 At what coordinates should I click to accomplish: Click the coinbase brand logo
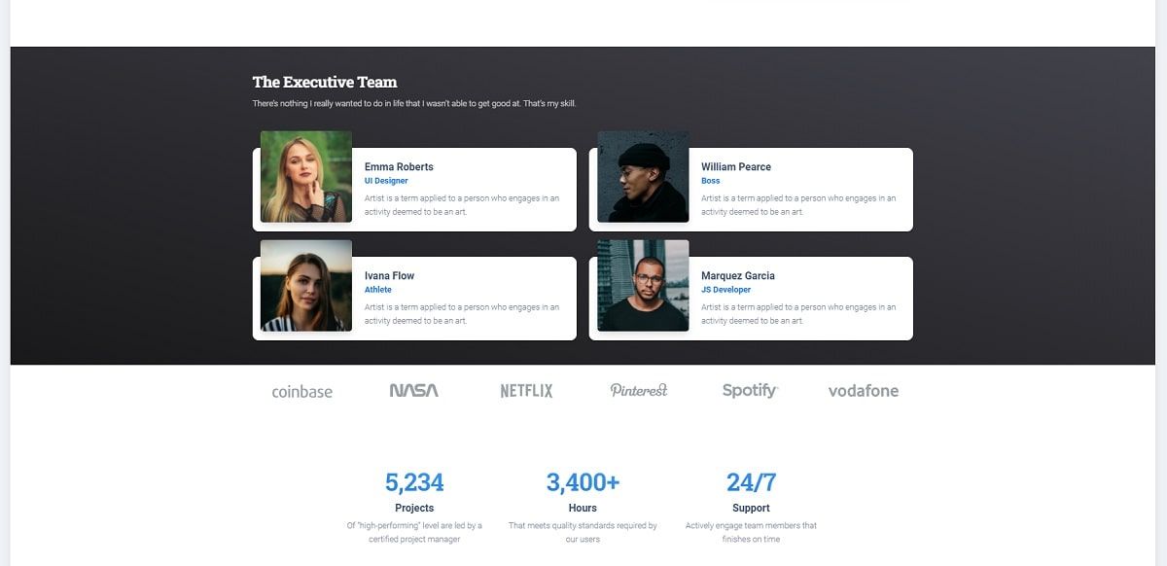click(x=301, y=391)
